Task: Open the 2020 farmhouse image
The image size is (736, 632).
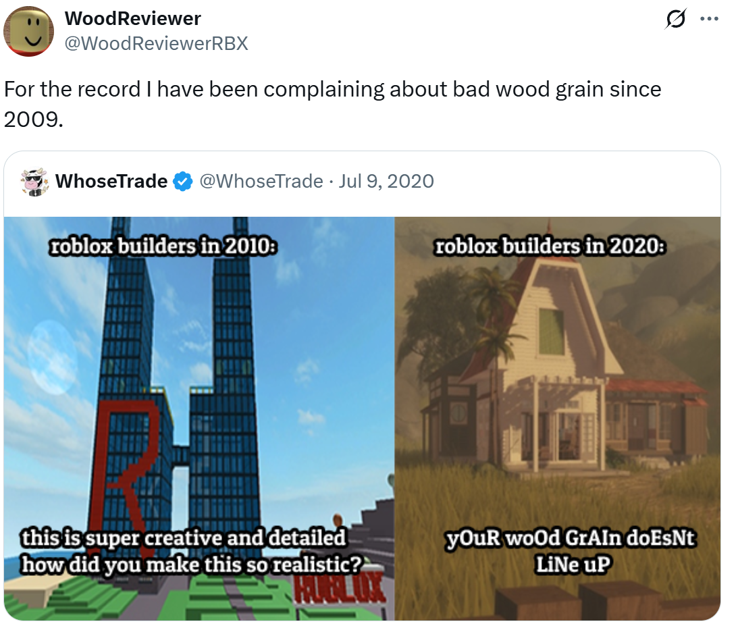Action: (x=558, y=419)
